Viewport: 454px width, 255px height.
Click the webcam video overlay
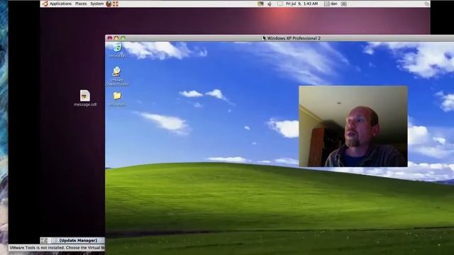(353, 126)
